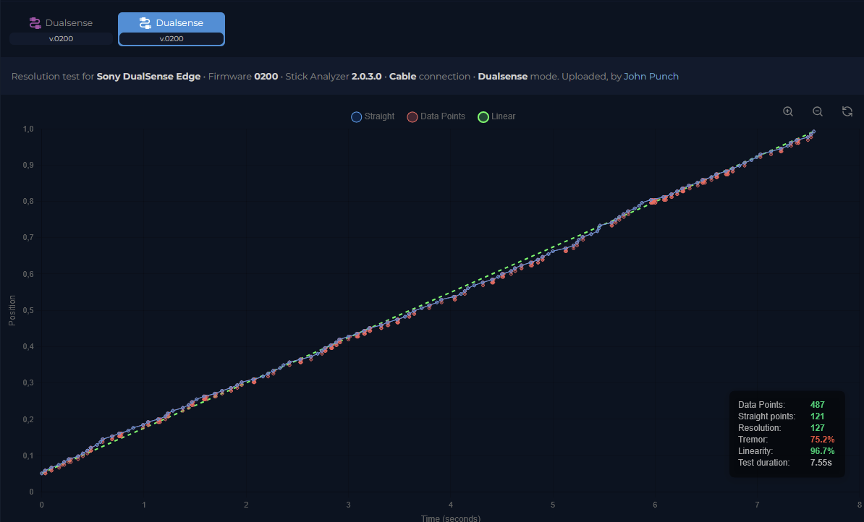This screenshot has height=522, width=864.
Task: Click the first data point at time 0
Action: coord(42,473)
